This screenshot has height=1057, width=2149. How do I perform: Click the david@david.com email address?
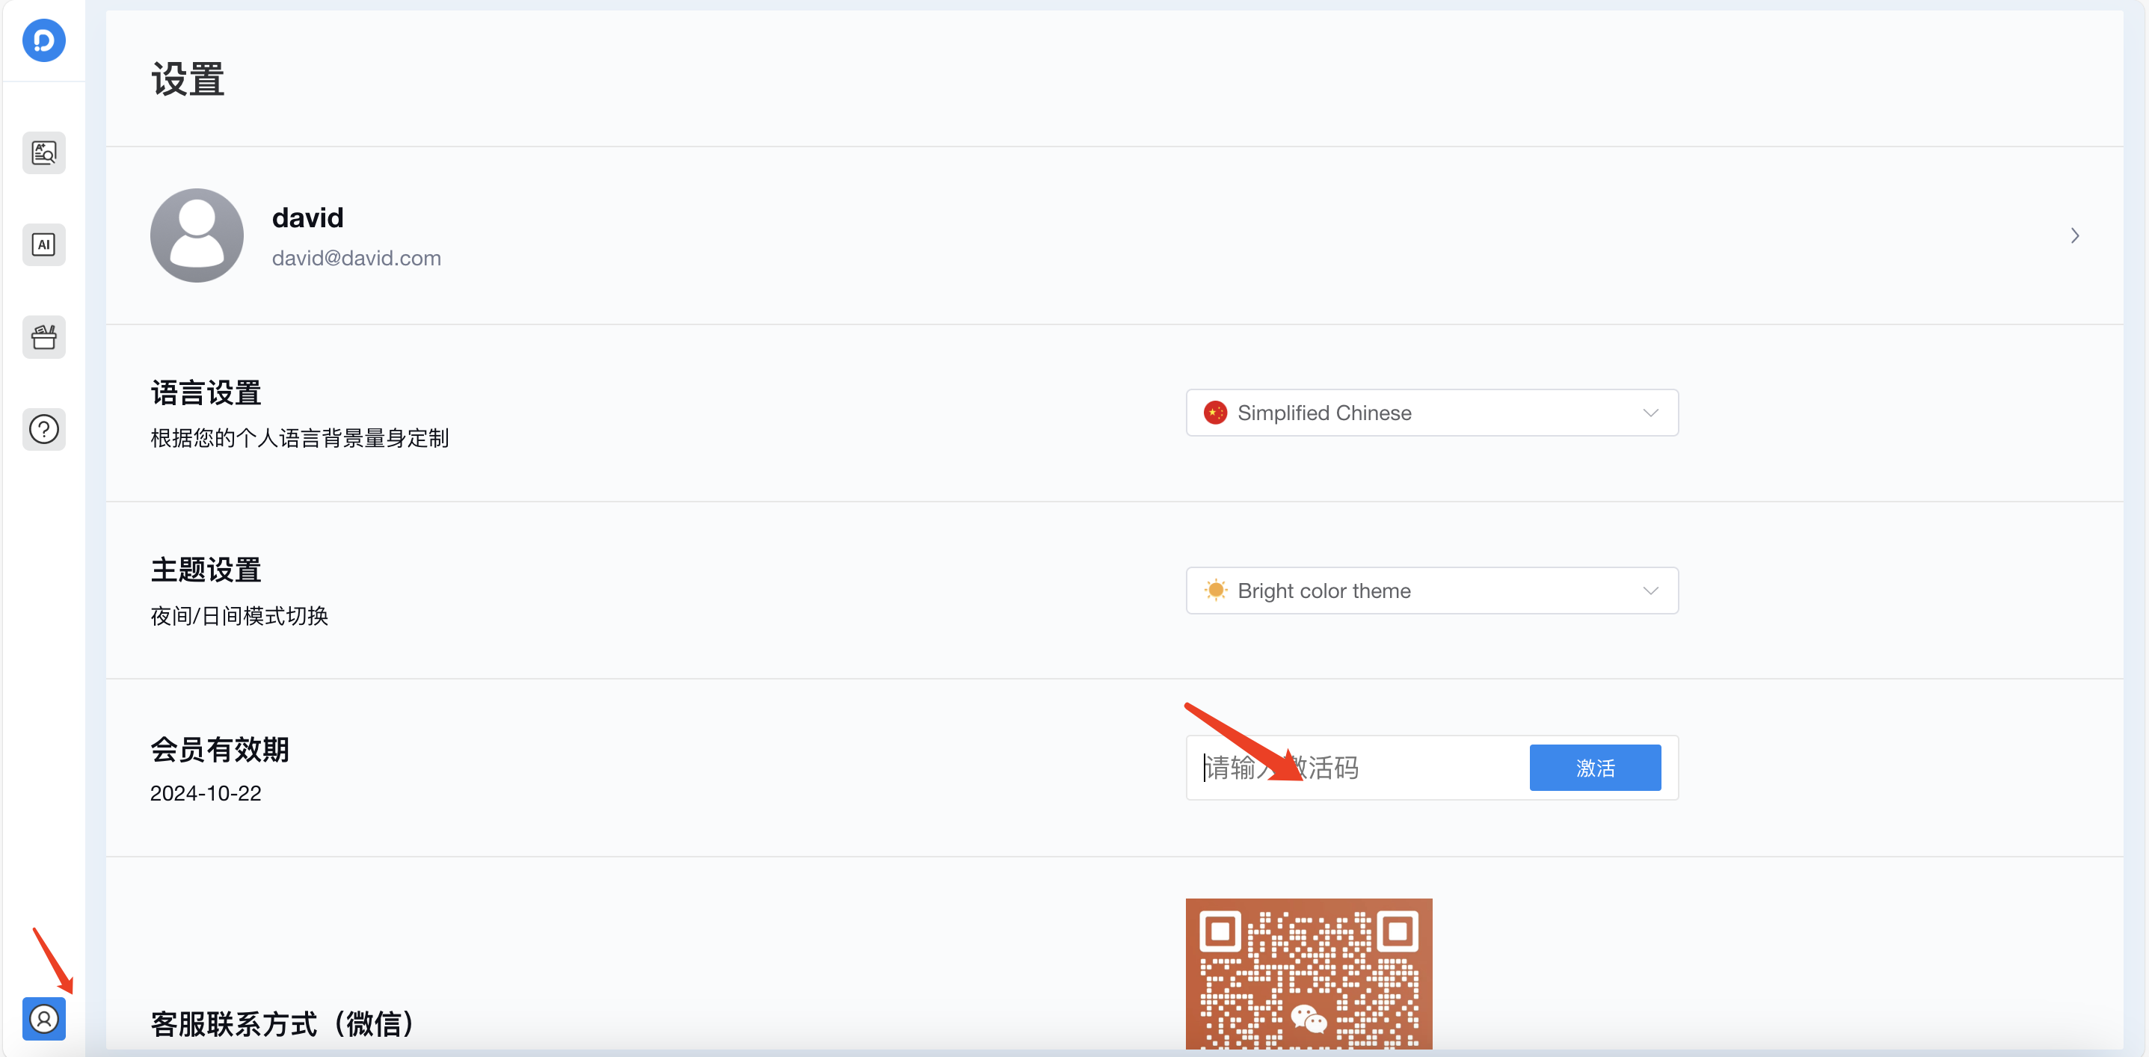click(x=356, y=258)
